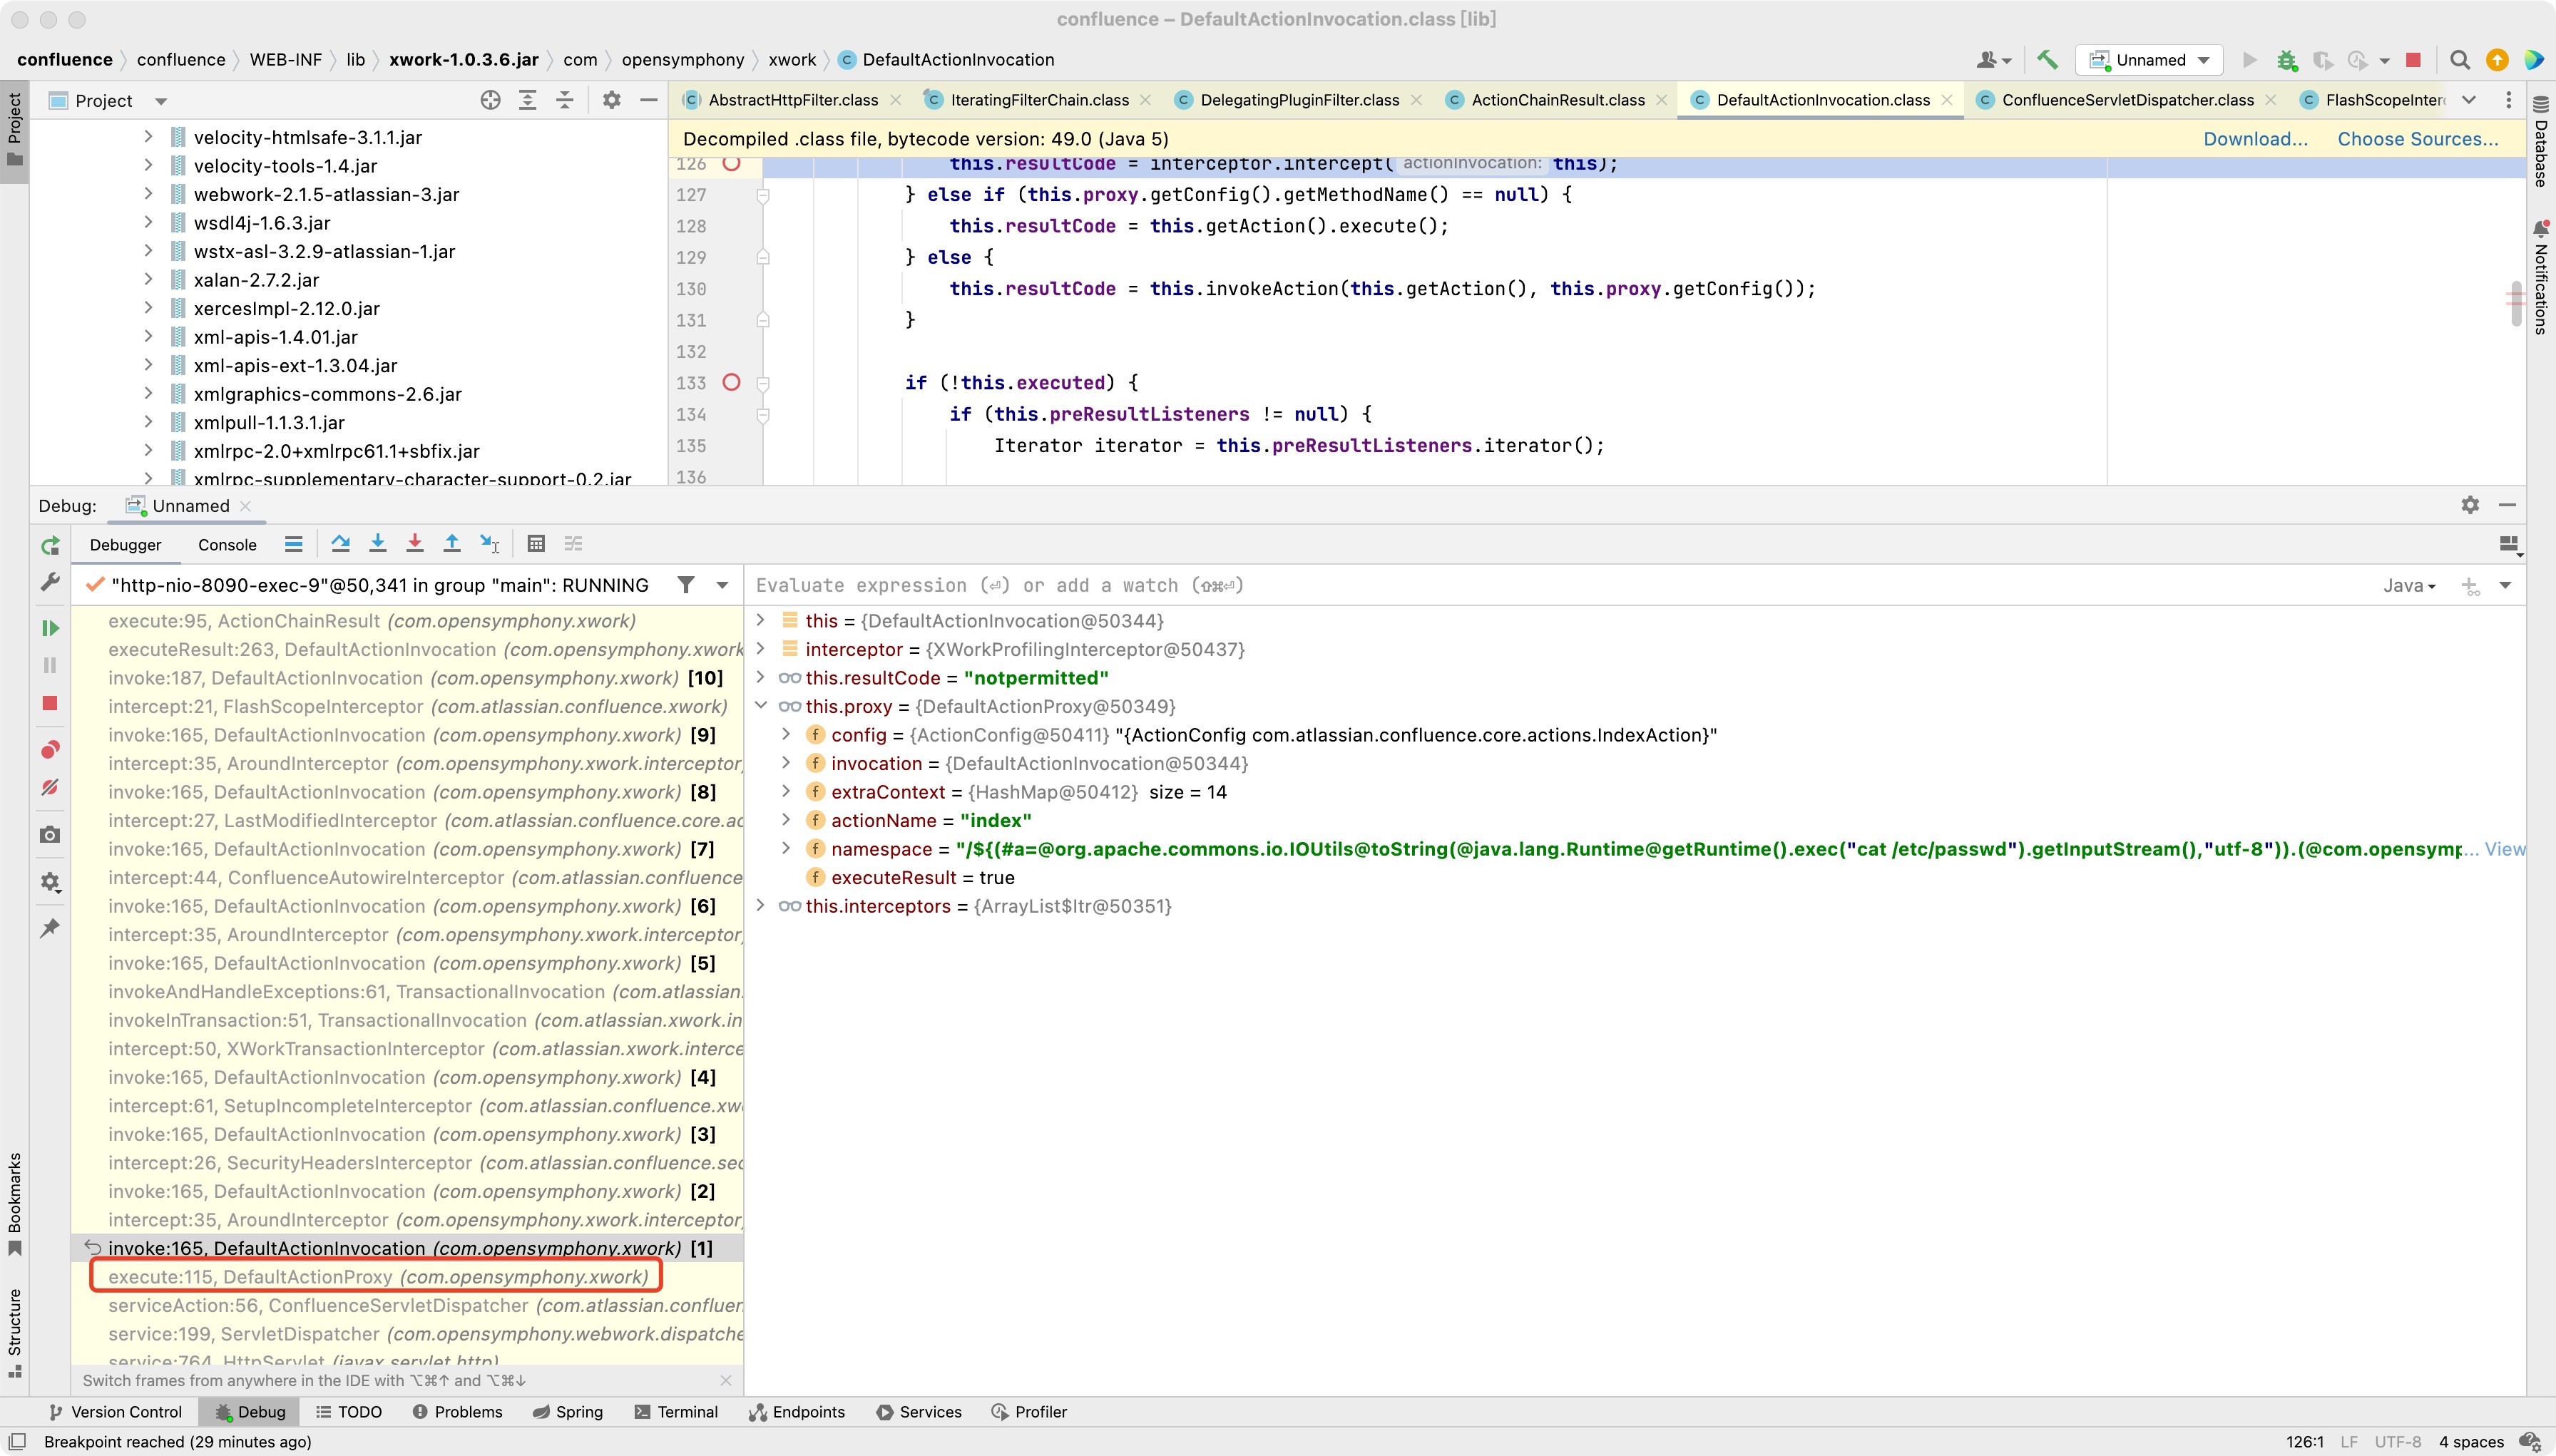The width and height of the screenshot is (2556, 1456).
Task: Click the camera thread dump icon
Action: click(x=50, y=835)
